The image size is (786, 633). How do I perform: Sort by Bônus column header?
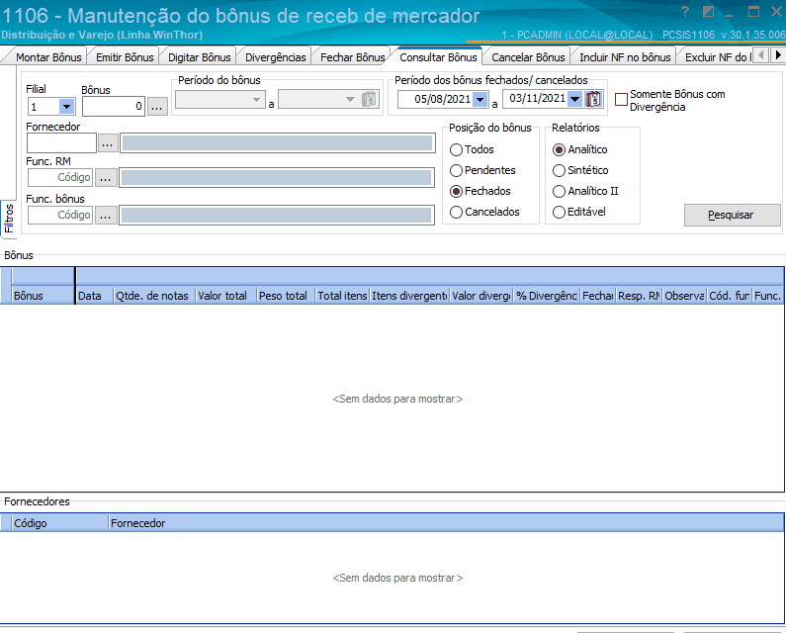(x=44, y=296)
